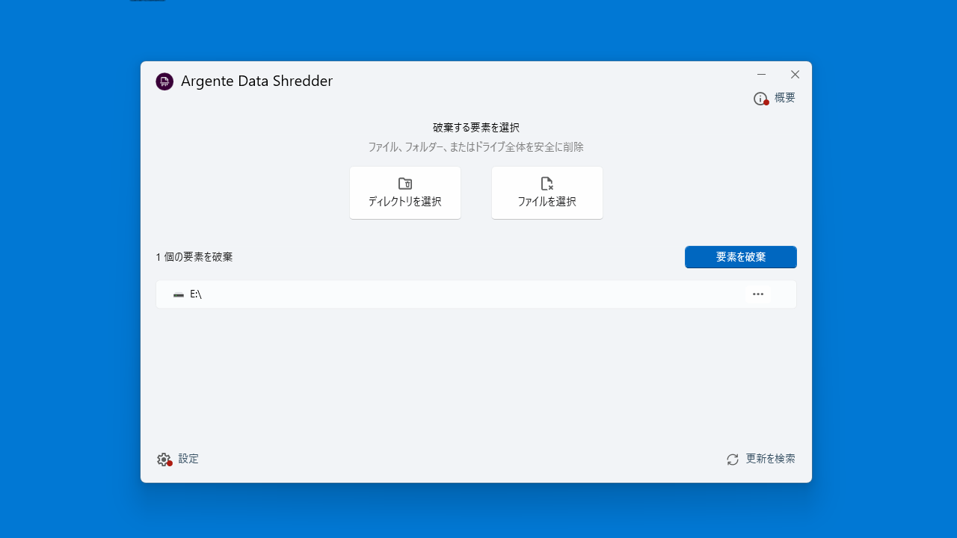Screen dimensions: 957x538
Task: Click the ファイル、フォルダー subtitle description text
Action: [x=476, y=147]
